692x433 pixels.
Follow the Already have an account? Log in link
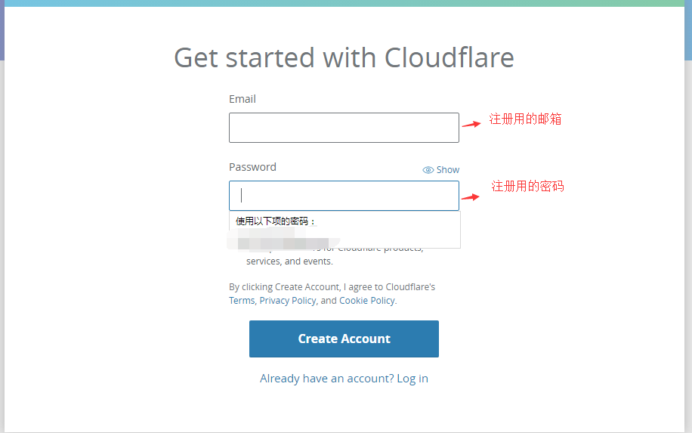(x=344, y=379)
